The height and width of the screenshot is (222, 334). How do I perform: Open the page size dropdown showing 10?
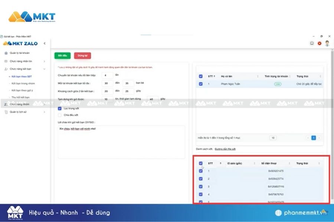273,138
